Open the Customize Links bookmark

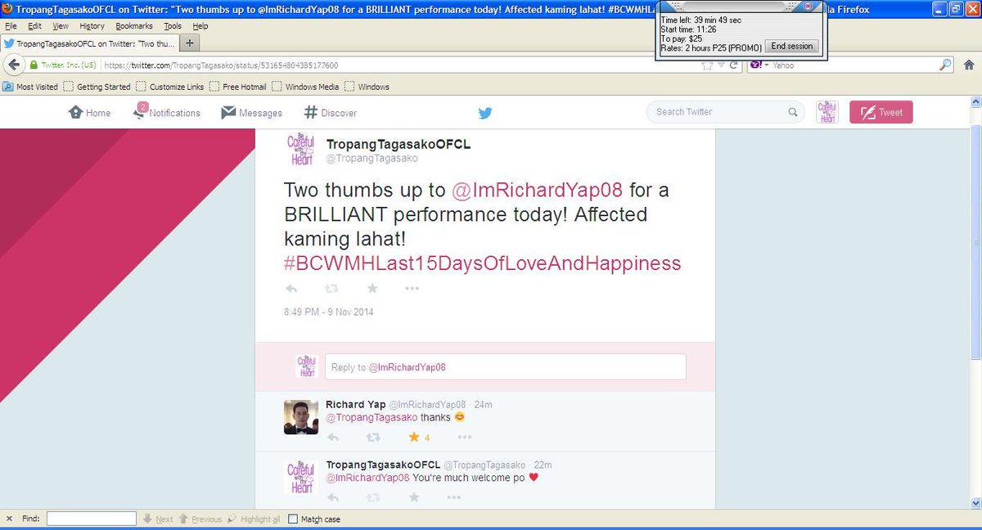170,87
